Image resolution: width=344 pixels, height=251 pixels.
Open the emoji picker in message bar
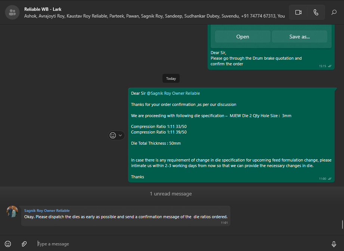[8, 244]
